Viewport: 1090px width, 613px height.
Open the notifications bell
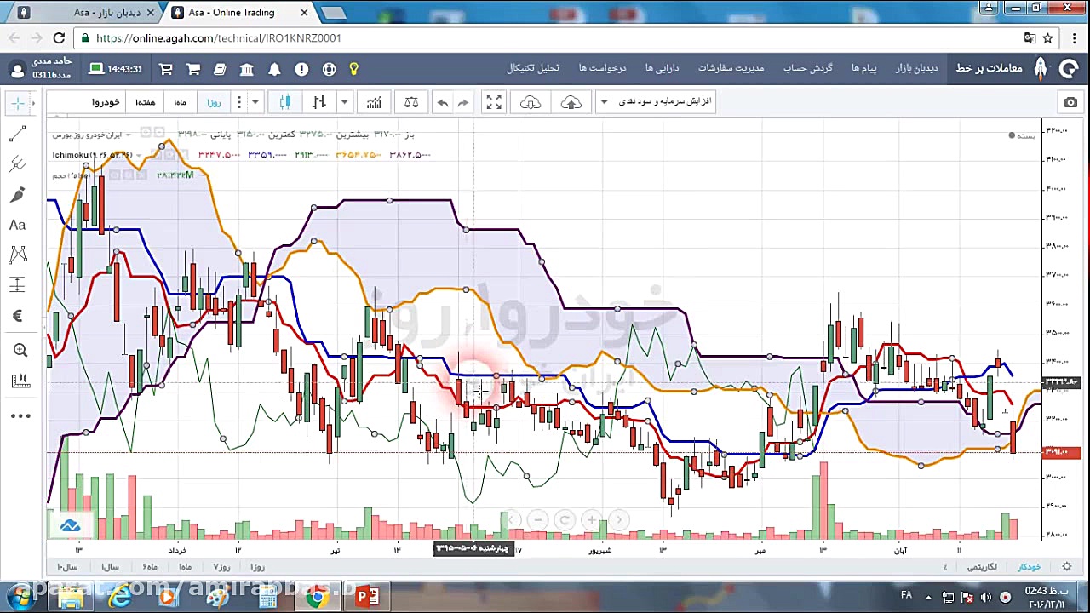point(275,69)
